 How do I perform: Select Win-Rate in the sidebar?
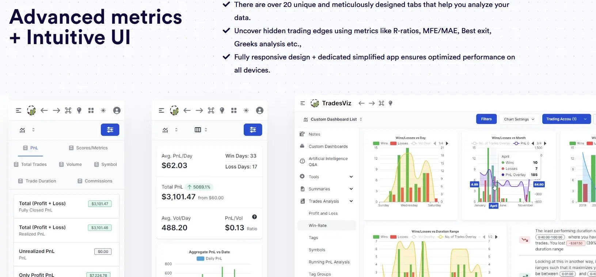tap(327, 225)
